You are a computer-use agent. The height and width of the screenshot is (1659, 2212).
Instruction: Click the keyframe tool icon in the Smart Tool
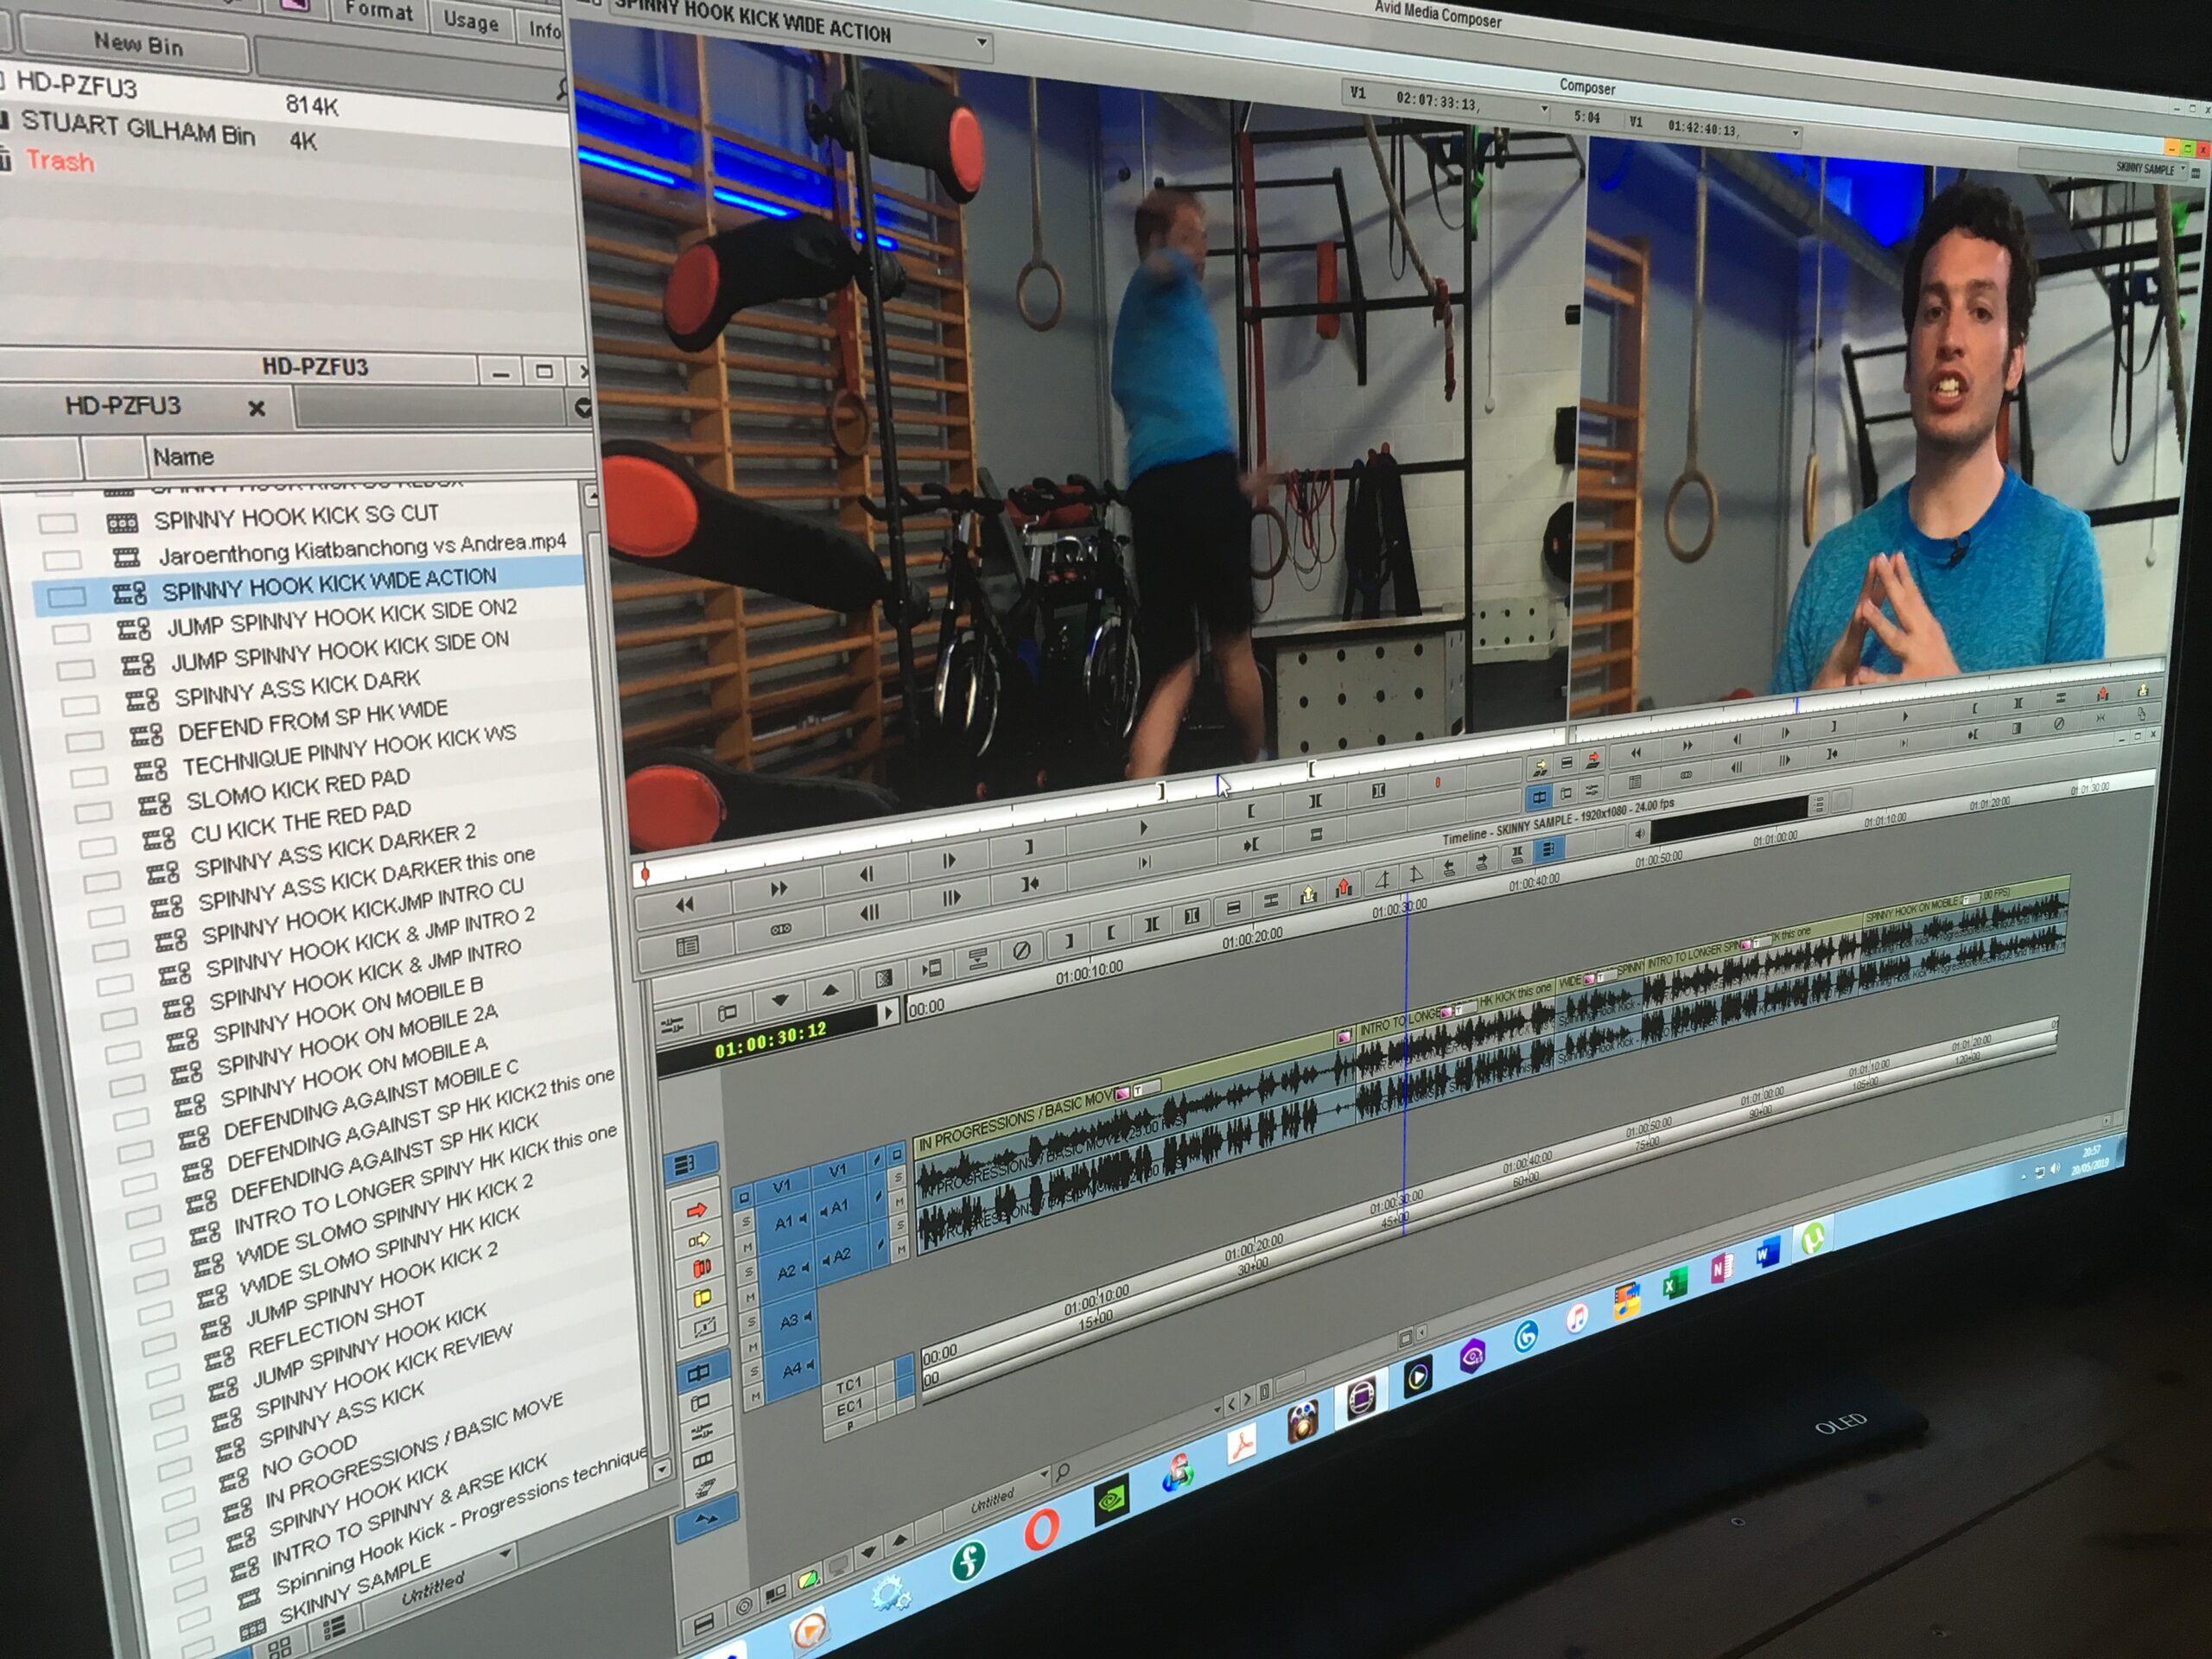(x=705, y=1328)
